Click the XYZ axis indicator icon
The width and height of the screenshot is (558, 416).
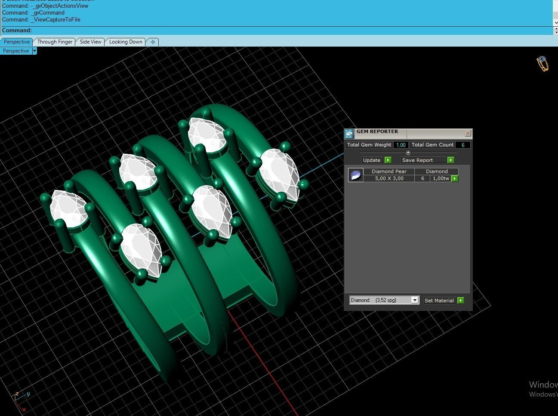coord(21,401)
